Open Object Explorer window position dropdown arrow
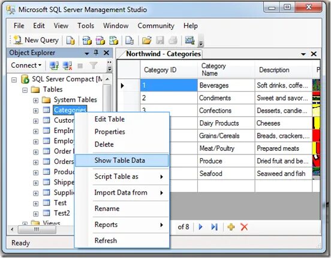331x258 pixels. pos(87,53)
